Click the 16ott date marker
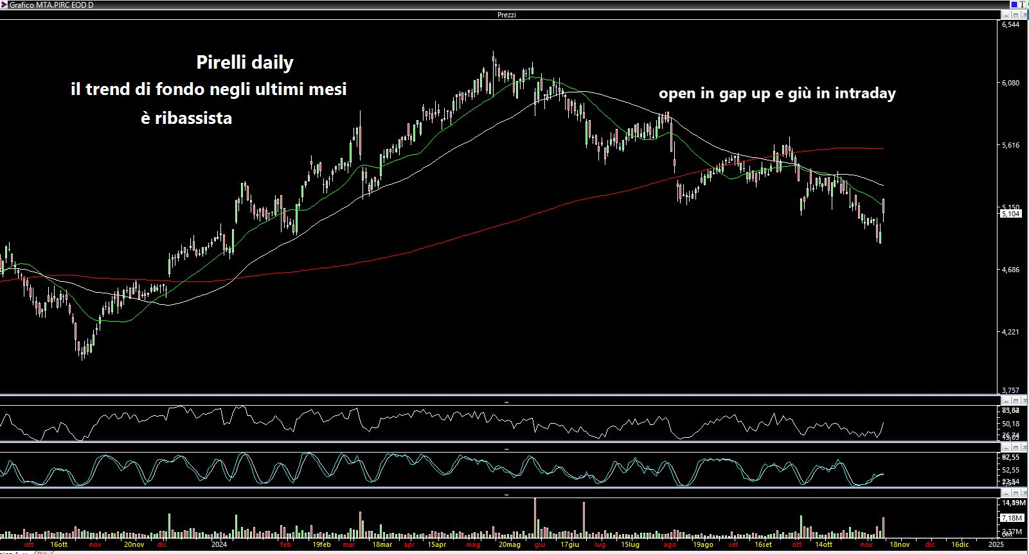Image resolution: width=1029 pixels, height=554 pixels. pyautogui.click(x=58, y=544)
